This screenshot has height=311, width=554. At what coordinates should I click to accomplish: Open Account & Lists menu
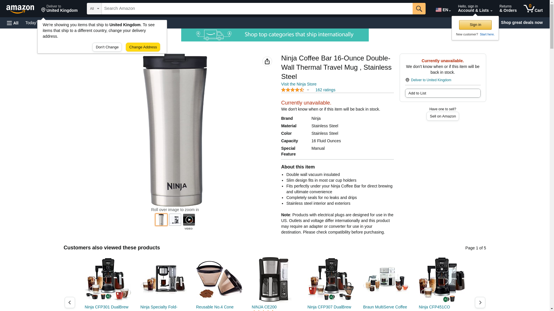click(475, 9)
